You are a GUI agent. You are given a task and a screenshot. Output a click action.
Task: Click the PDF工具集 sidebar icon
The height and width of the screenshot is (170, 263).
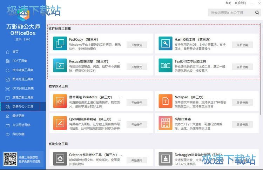[x=8, y=61]
